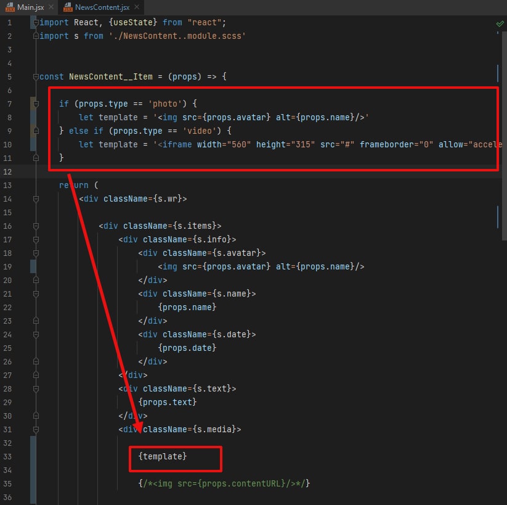
Task: Click the commented img contentURL line 35
Action: [x=224, y=483]
